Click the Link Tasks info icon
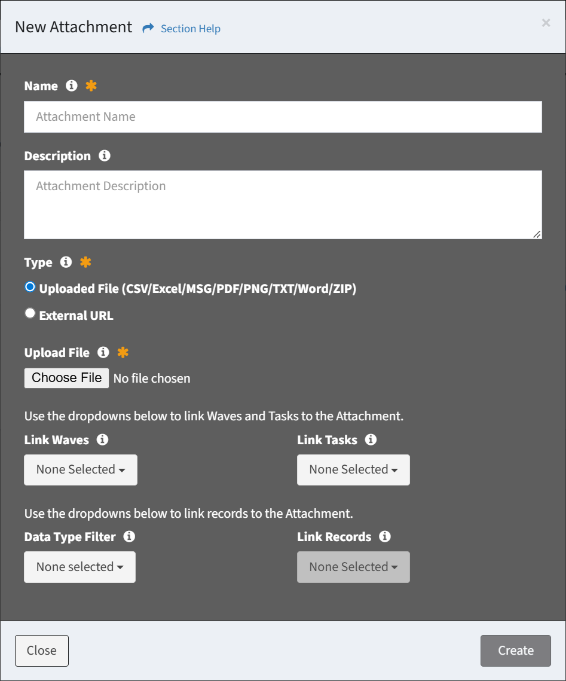566x681 pixels. tap(371, 439)
